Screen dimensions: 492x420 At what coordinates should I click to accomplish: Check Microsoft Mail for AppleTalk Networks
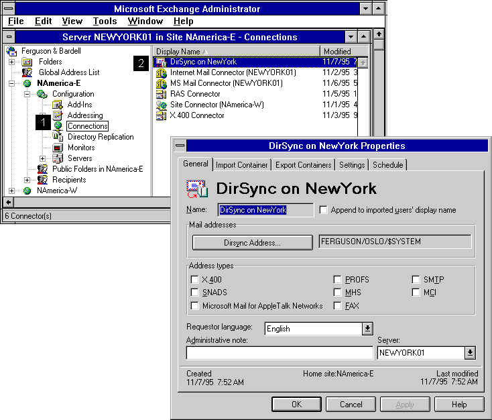pos(195,306)
